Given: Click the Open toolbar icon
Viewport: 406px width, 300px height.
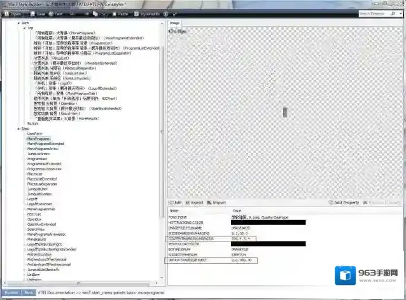Looking at the screenshot, I should pyautogui.click(x=15, y=13).
